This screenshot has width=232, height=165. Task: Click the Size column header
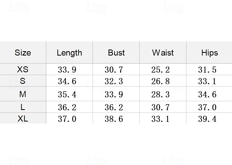(x=23, y=53)
